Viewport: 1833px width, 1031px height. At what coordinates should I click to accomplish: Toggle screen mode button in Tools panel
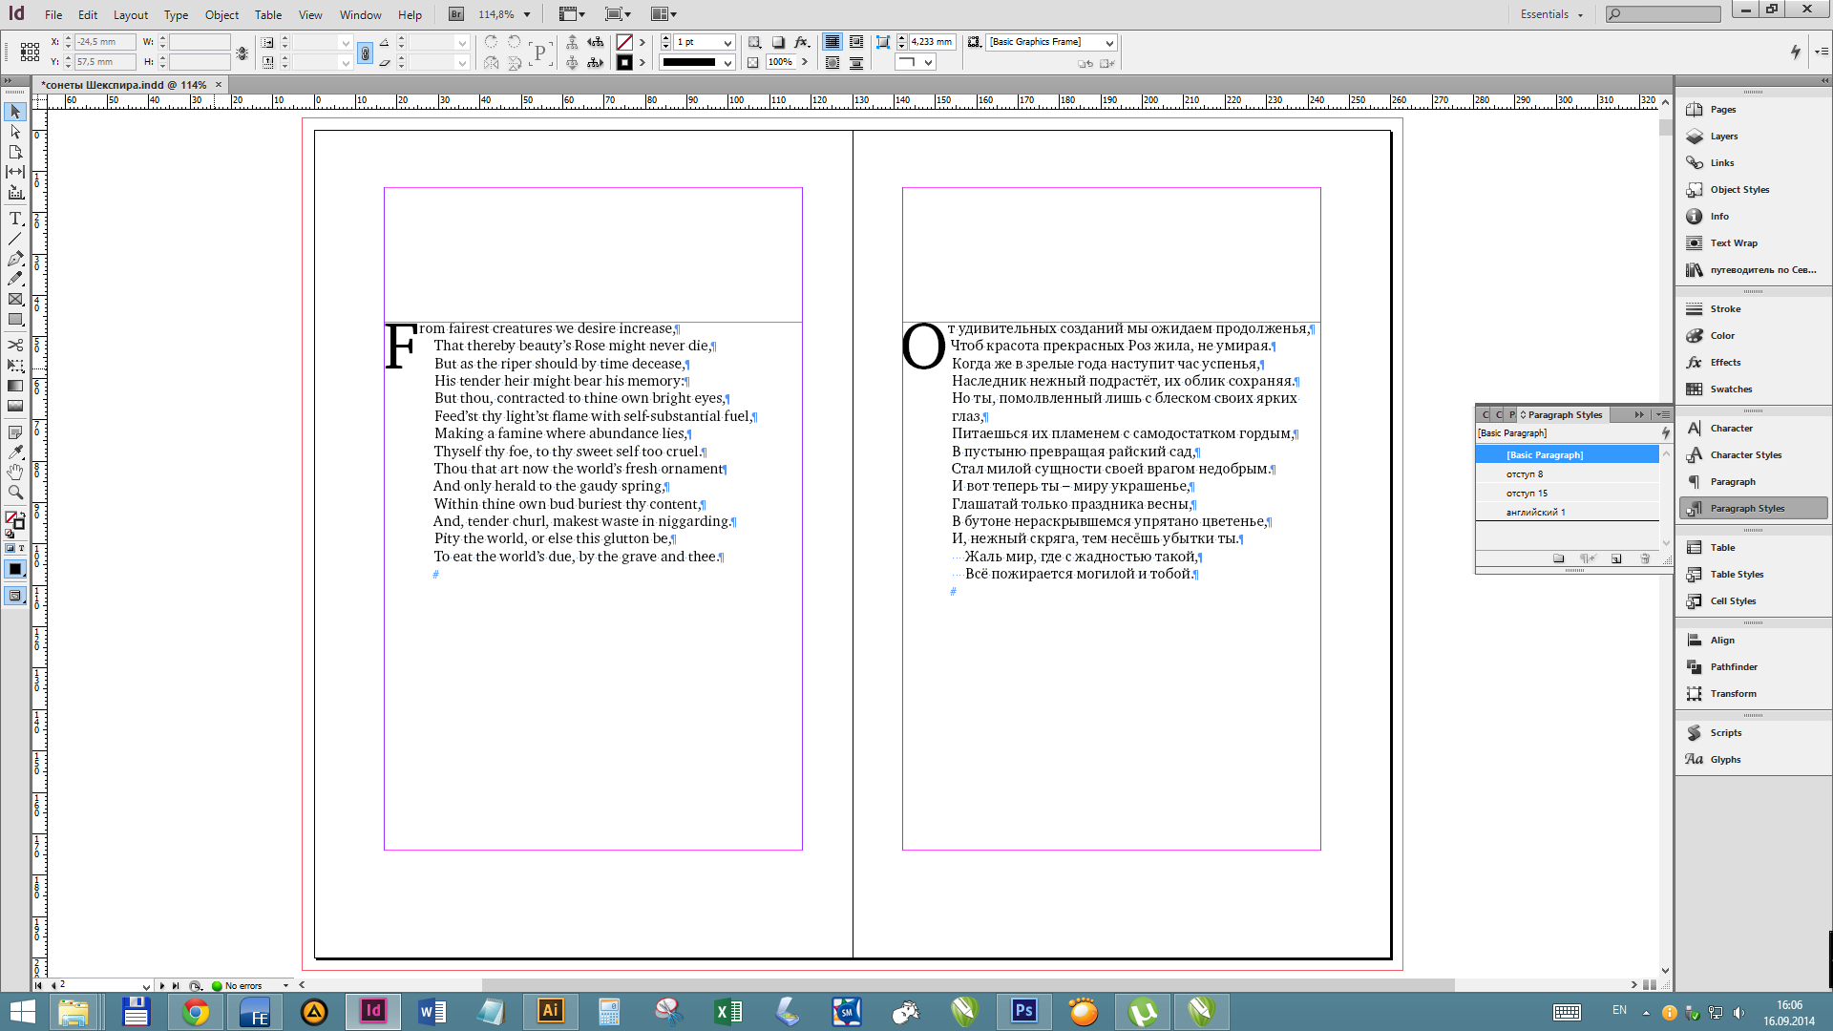pyautogui.click(x=15, y=596)
